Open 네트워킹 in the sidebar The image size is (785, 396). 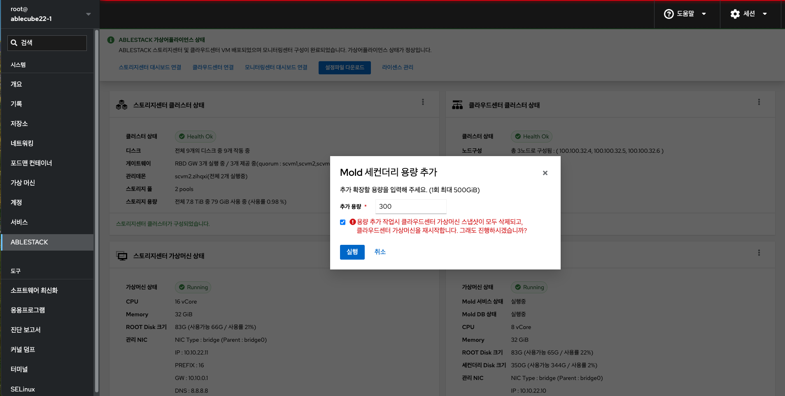(47, 143)
